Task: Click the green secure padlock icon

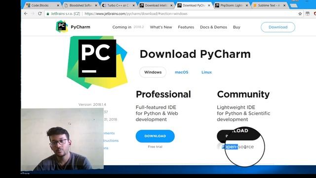Action: (48, 14)
